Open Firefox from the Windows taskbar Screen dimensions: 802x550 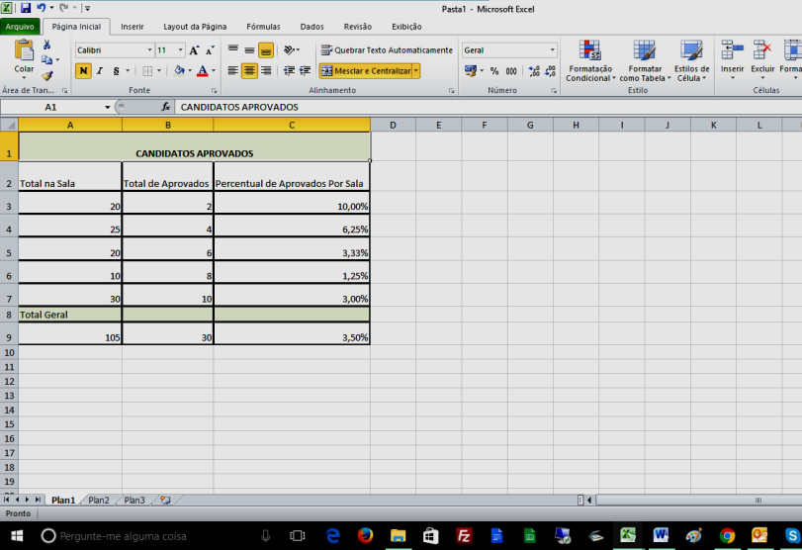pos(365,535)
